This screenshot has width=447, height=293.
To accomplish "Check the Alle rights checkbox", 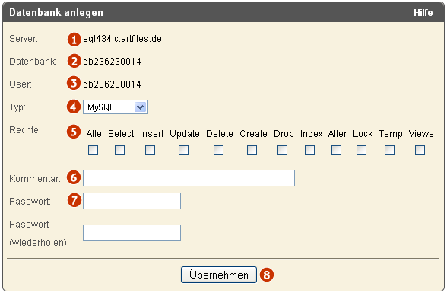I will point(94,151).
